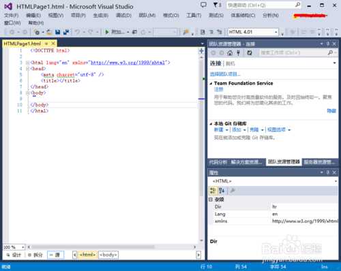This screenshot has height=271, width=341.
Task: Click the Find in Files toolbar icon
Action: pyautogui.click(x=186, y=32)
